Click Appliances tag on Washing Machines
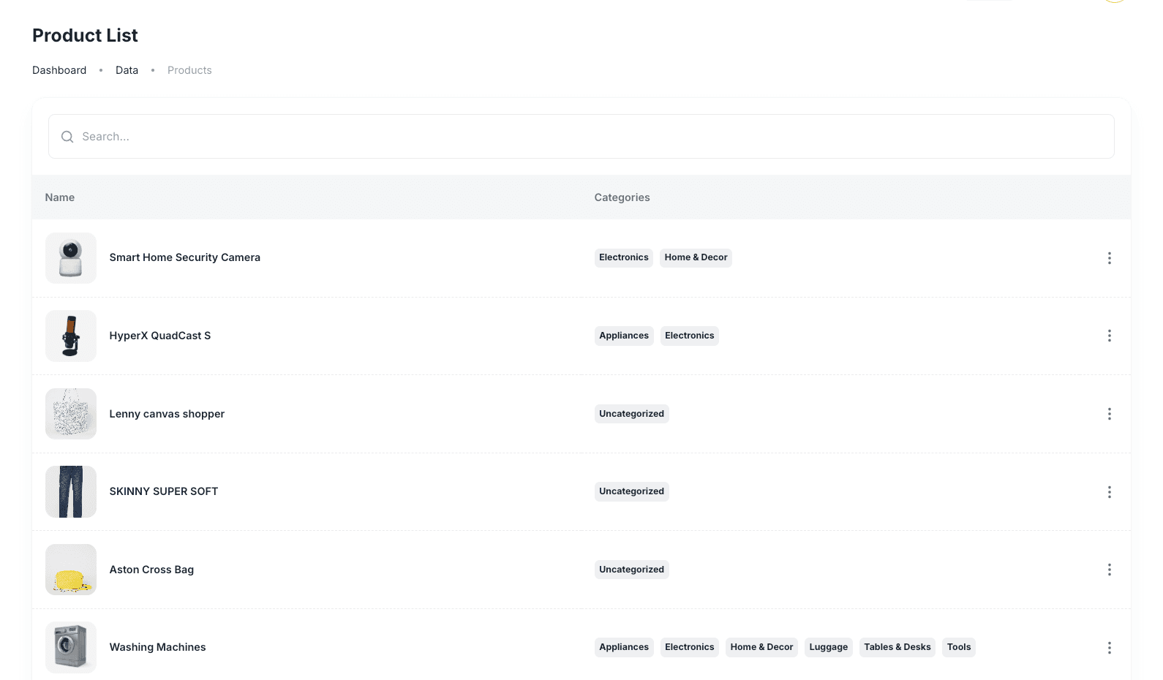 click(x=624, y=647)
